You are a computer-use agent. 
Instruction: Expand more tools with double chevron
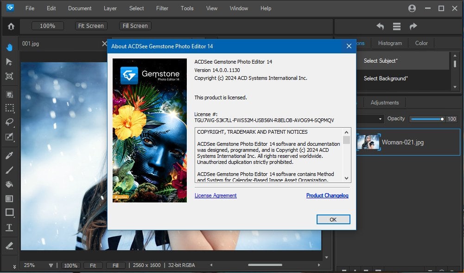point(14,267)
